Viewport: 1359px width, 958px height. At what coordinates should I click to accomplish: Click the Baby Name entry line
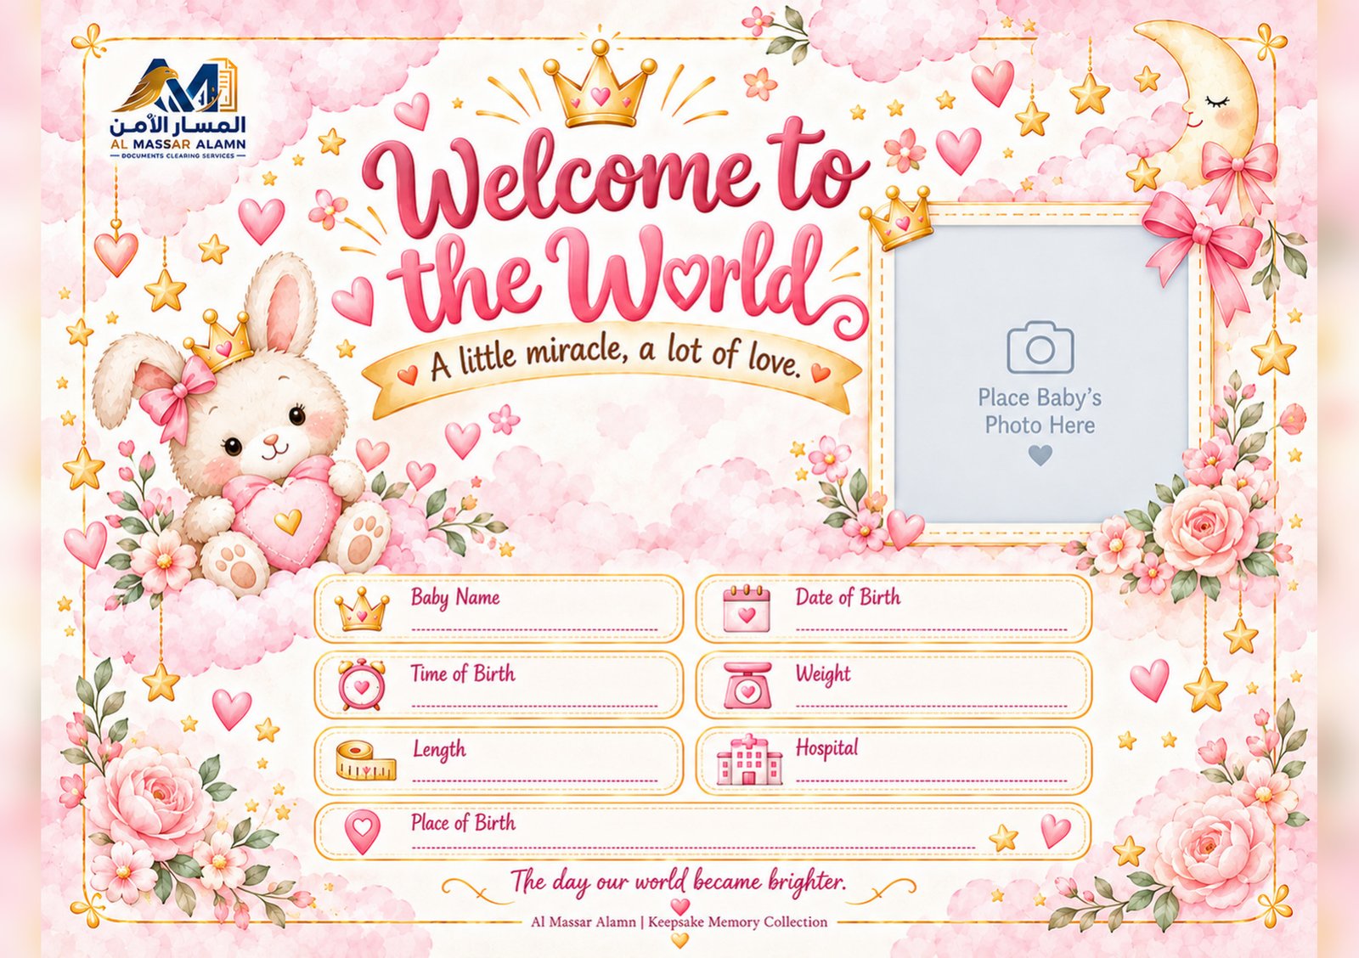coord(534,629)
